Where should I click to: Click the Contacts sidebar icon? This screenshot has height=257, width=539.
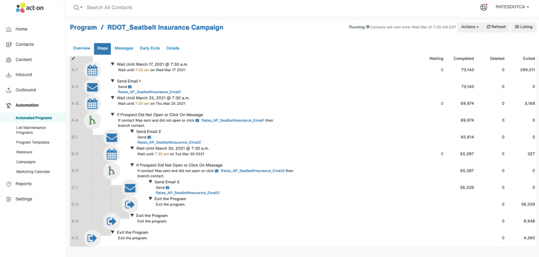click(x=9, y=44)
